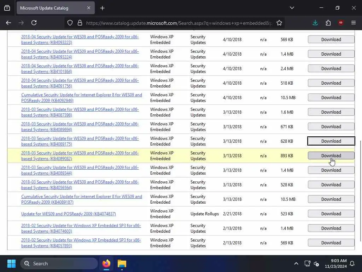
Task: Open KB4056564 security update link
Action: (x=80, y=185)
